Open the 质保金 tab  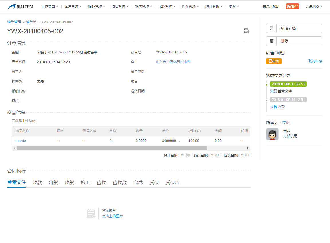click(172, 182)
